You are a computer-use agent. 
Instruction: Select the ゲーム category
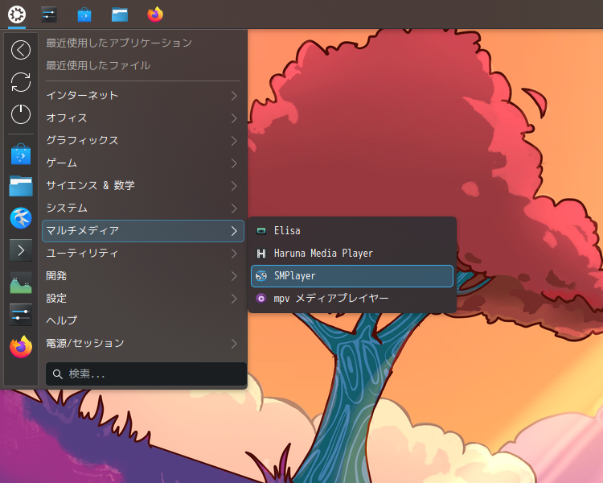[142, 163]
